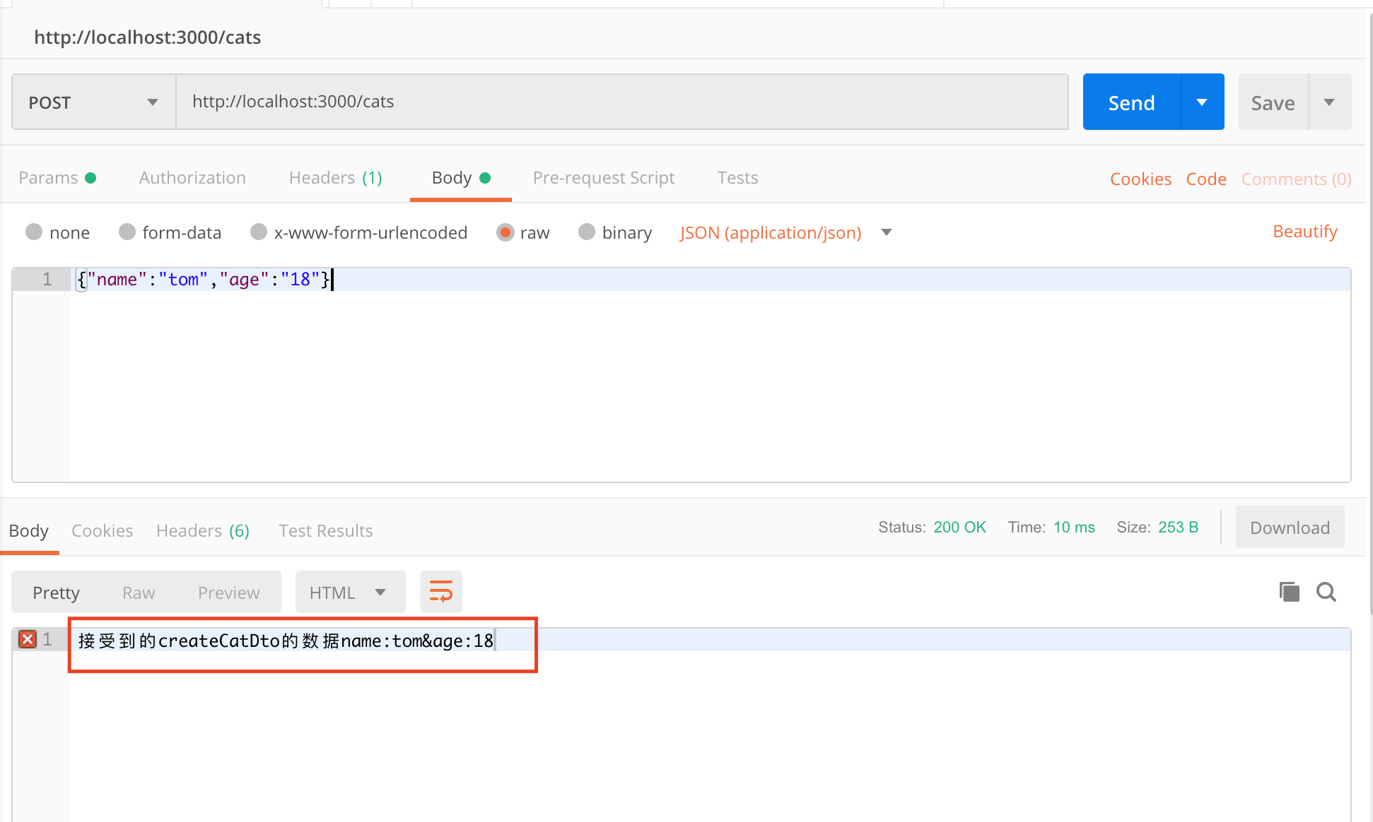
Task: Select the request Body tab
Action: click(461, 178)
